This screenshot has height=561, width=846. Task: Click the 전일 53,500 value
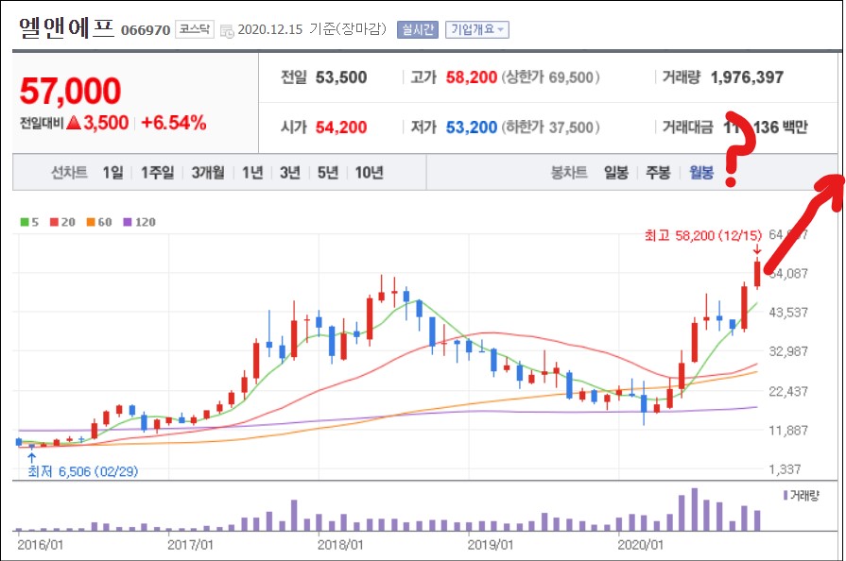tap(341, 77)
